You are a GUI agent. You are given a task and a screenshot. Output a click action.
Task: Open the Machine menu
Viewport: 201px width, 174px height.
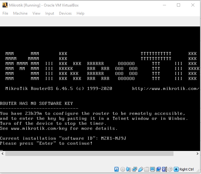point(20,13)
